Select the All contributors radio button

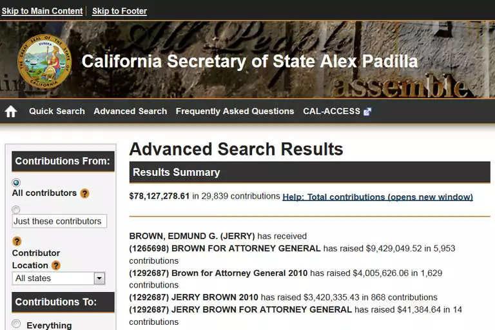click(x=16, y=182)
